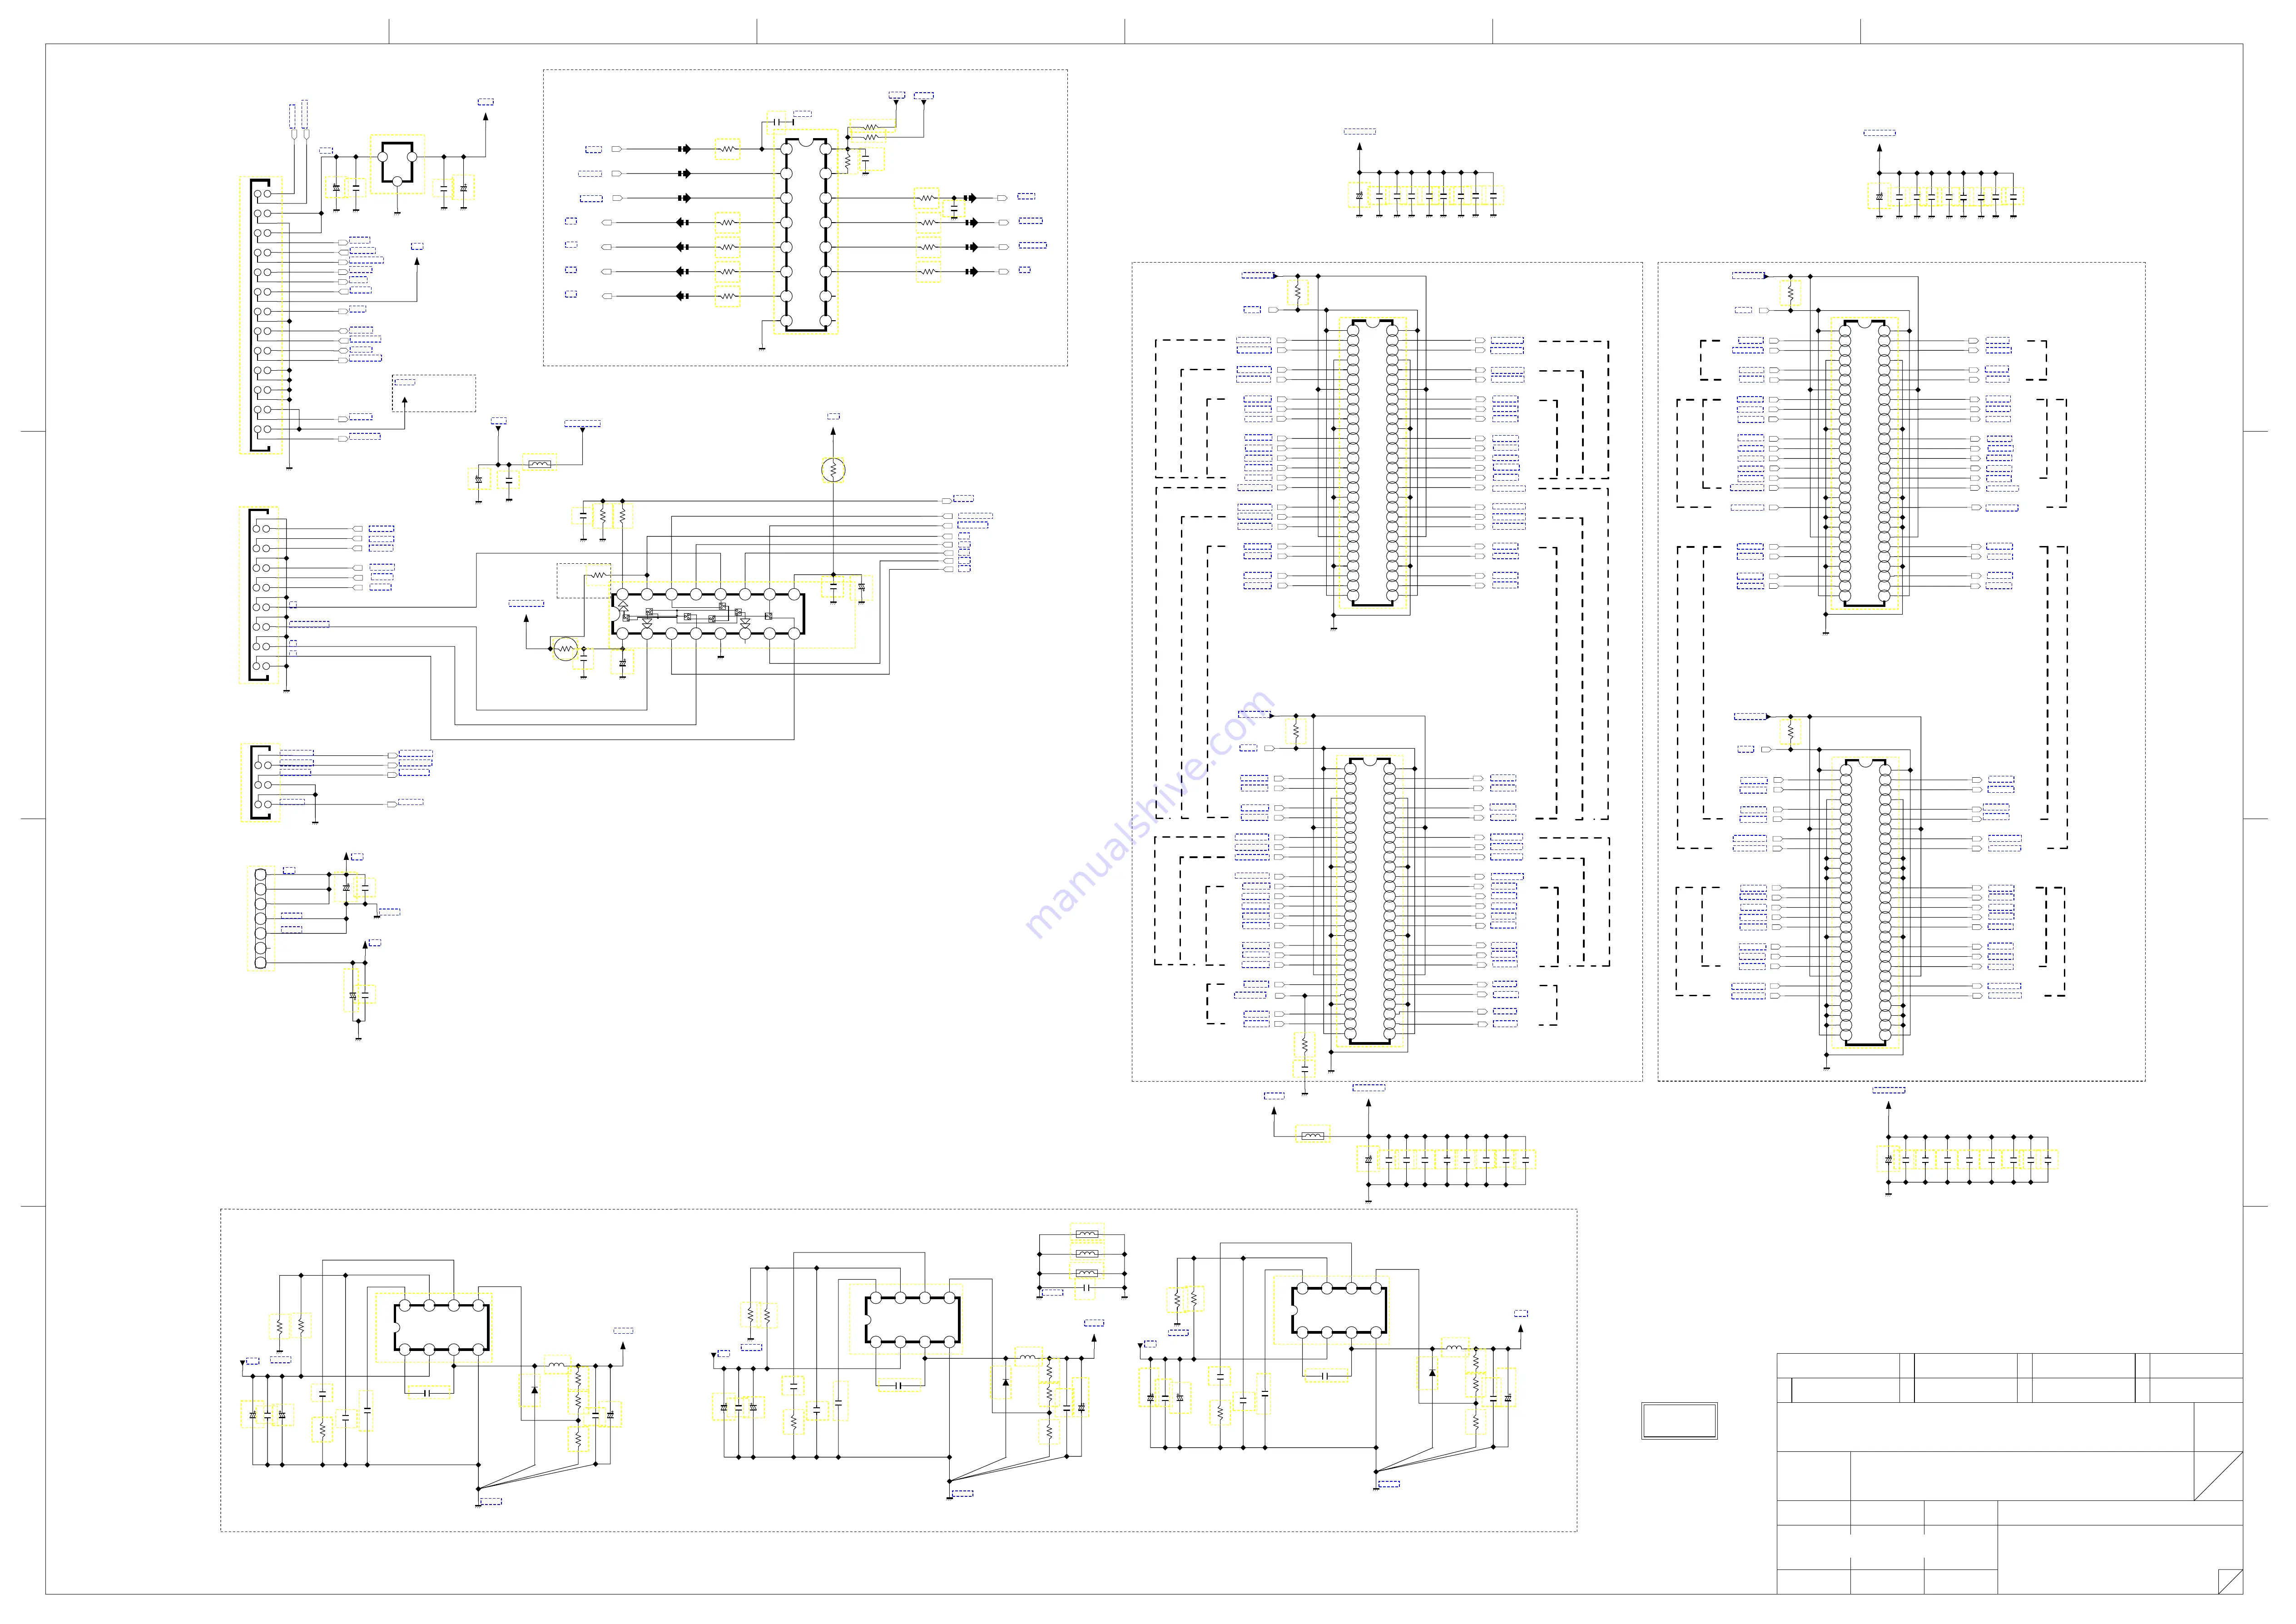Select the circled resistor left of the central switch IC
Viewport: 2296px width, 1624px height.
click(565, 649)
